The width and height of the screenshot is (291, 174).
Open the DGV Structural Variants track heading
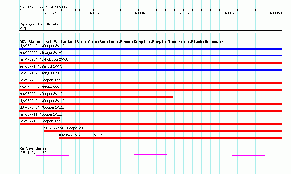click(x=121, y=42)
